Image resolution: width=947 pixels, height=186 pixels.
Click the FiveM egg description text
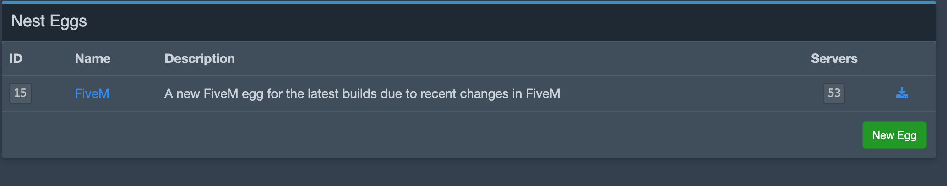(x=362, y=93)
